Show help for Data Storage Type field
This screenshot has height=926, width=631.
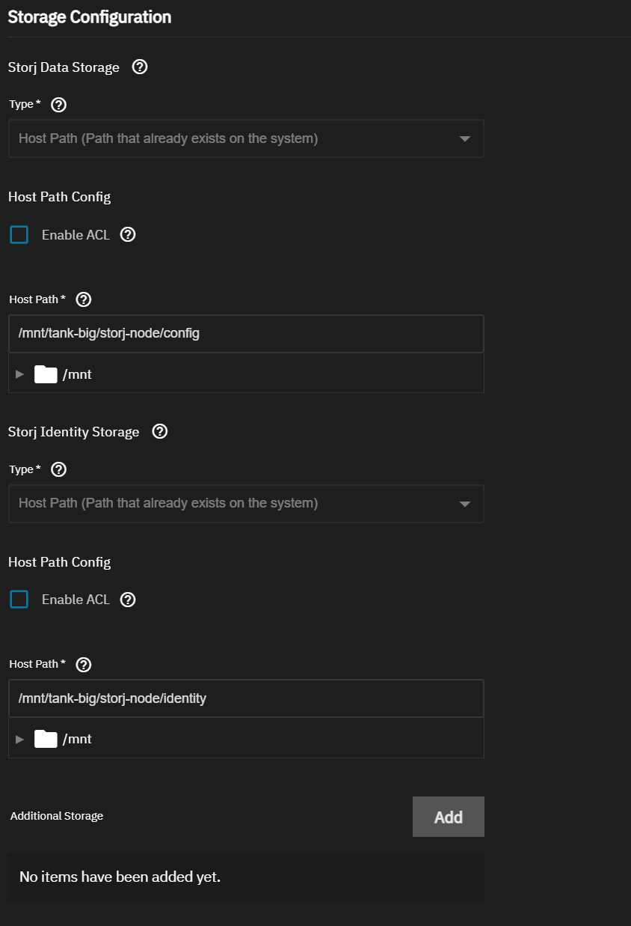[x=58, y=105]
